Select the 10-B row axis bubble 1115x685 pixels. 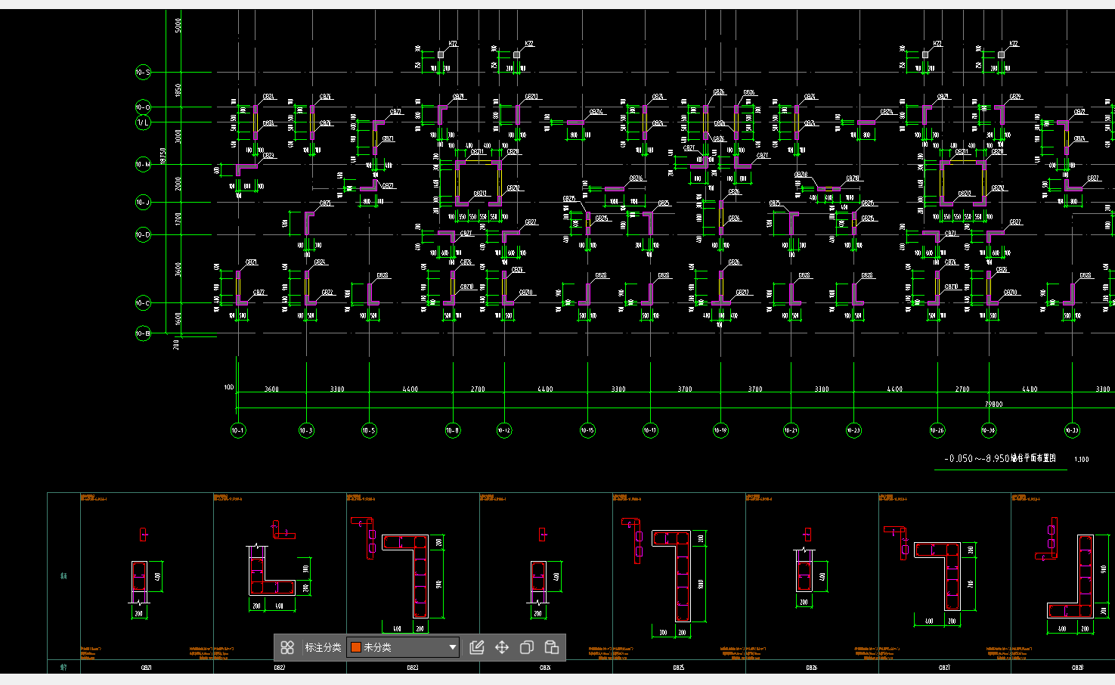[143, 333]
